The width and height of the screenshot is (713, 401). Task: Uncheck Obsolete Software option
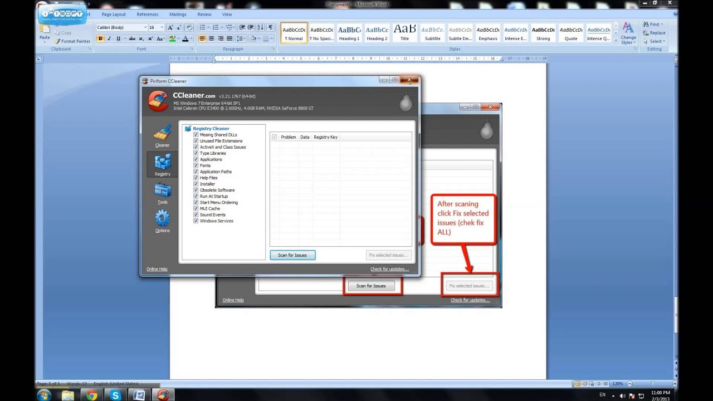[x=196, y=190]
